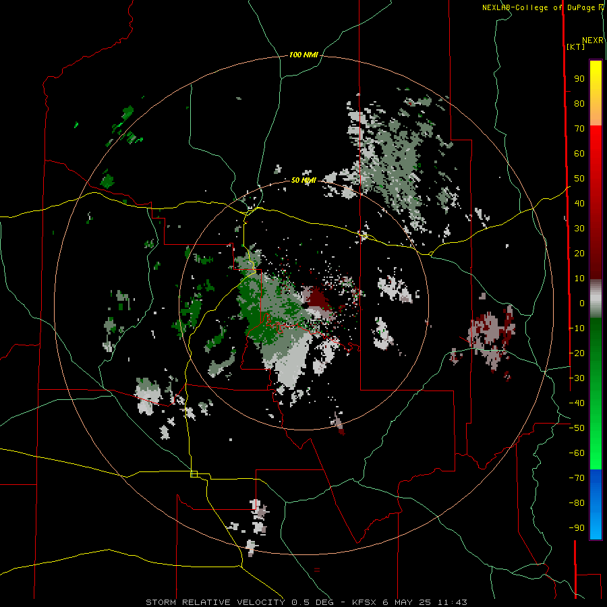Image resolution: width=607 pixels, height=607 pixels.
Task: Click the -40 scale value
Action: point(577,403)
